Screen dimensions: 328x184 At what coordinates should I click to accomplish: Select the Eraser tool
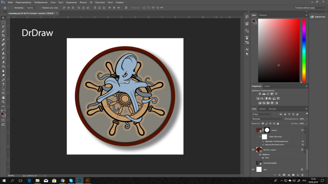coord(3,62)
